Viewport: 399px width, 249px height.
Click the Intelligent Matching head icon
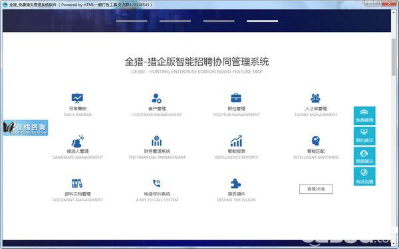pyautogui.click(x=315, y=141)
